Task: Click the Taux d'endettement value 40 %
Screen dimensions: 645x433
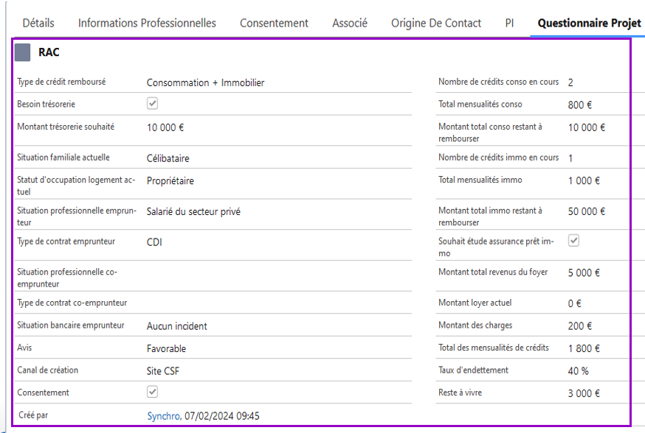Action: 578,371
